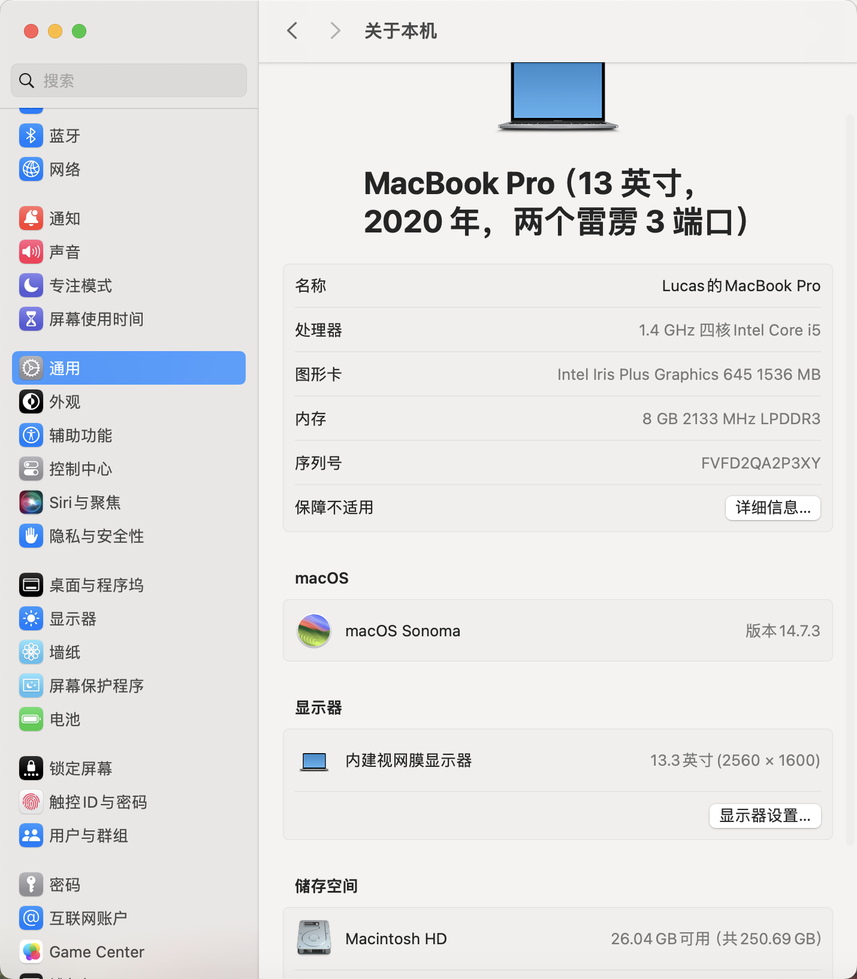Open Users & Groups icon

31,835
